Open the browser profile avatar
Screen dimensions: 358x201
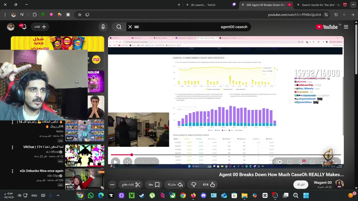coord(13,15)
